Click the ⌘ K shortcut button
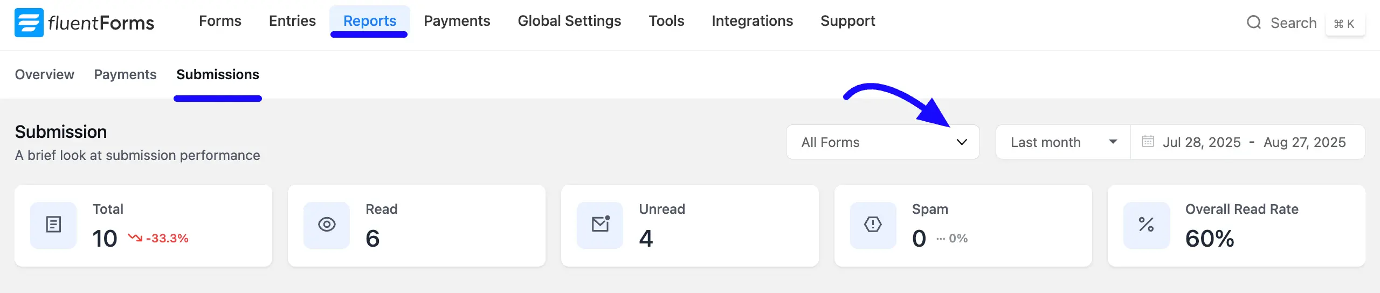The image size is (1380, 293). 1344,24
